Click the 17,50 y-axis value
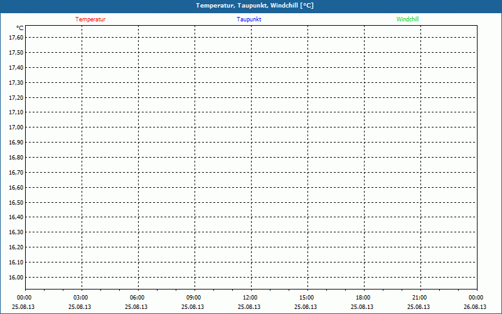Screen dimensions: 502x314 tap(16, 53)
